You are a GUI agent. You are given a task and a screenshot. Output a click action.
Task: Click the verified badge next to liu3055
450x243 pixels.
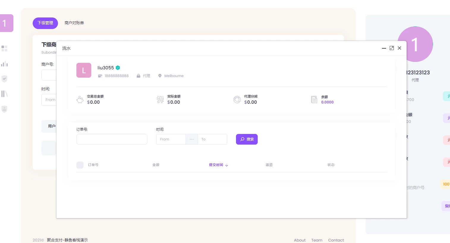pyautogui.click(x=118, y=68)
